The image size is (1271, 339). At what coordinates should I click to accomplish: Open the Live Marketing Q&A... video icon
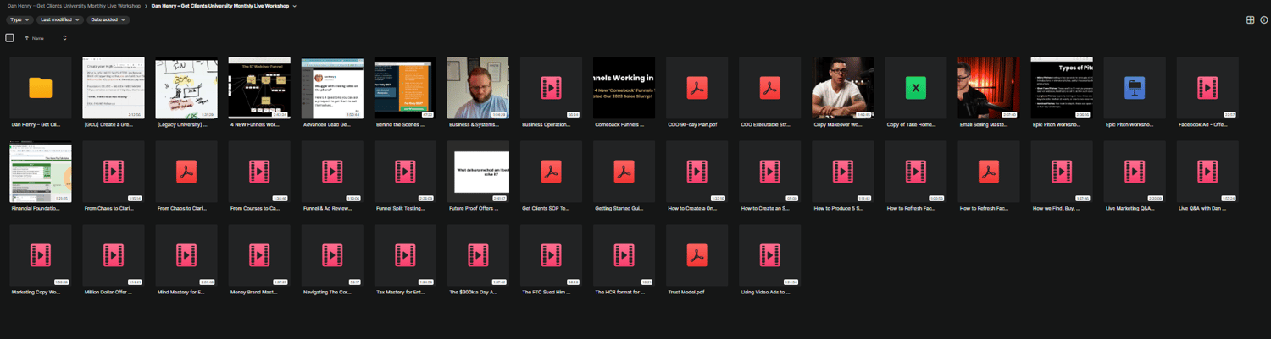pyautogui.click(x=1134, y=172)
